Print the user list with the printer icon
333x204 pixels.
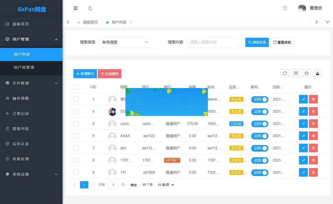click(x=306, y=73)
